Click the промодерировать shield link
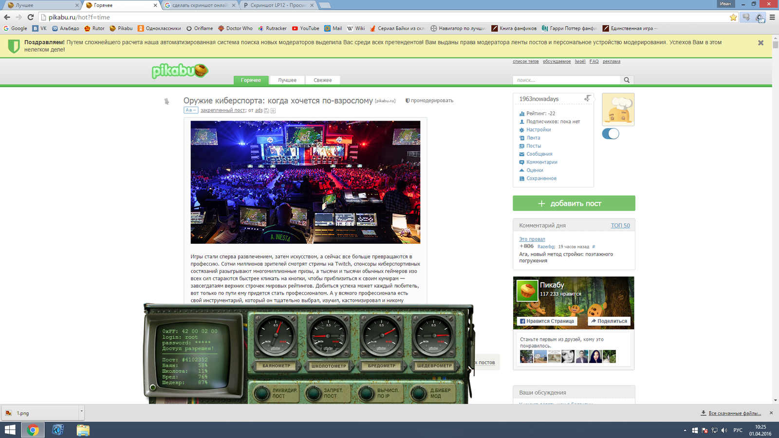Screen dimensions: 779x438 pyautogui.click(x=429, y=101)
